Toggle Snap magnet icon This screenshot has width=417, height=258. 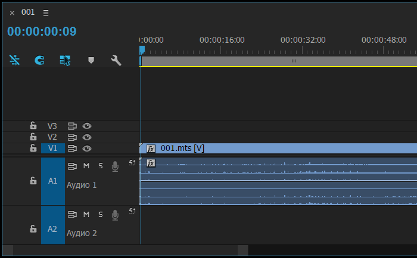click(x=39, y=60)
